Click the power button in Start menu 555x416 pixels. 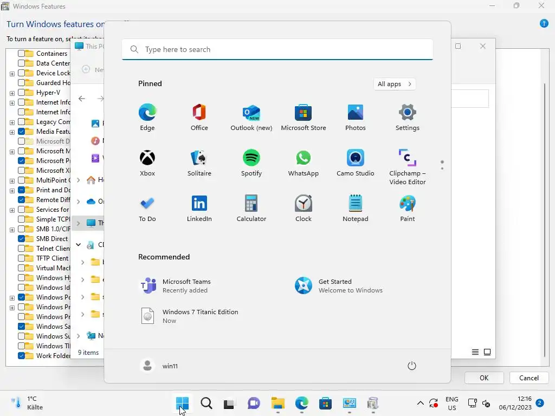tap(412, 366)
